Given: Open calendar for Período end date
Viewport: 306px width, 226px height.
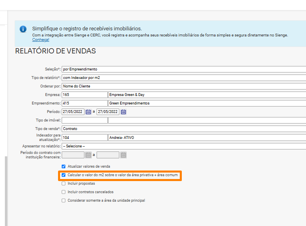Looking at the screenshot, I should [x=123, y=112].
